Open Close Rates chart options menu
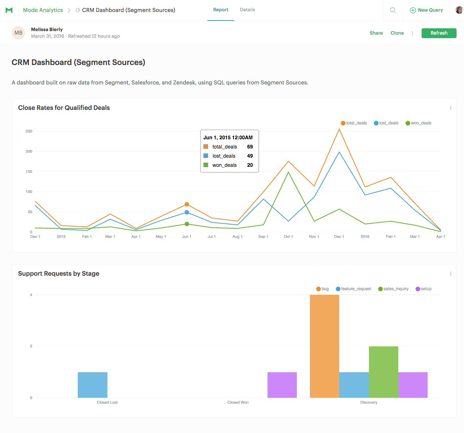Image resolution: width=464 pixels, height=433 pixels. [451, 108]
